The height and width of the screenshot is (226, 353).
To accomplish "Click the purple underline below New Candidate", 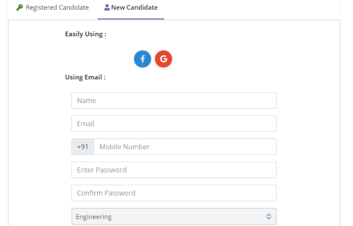I will click(131, 19).
